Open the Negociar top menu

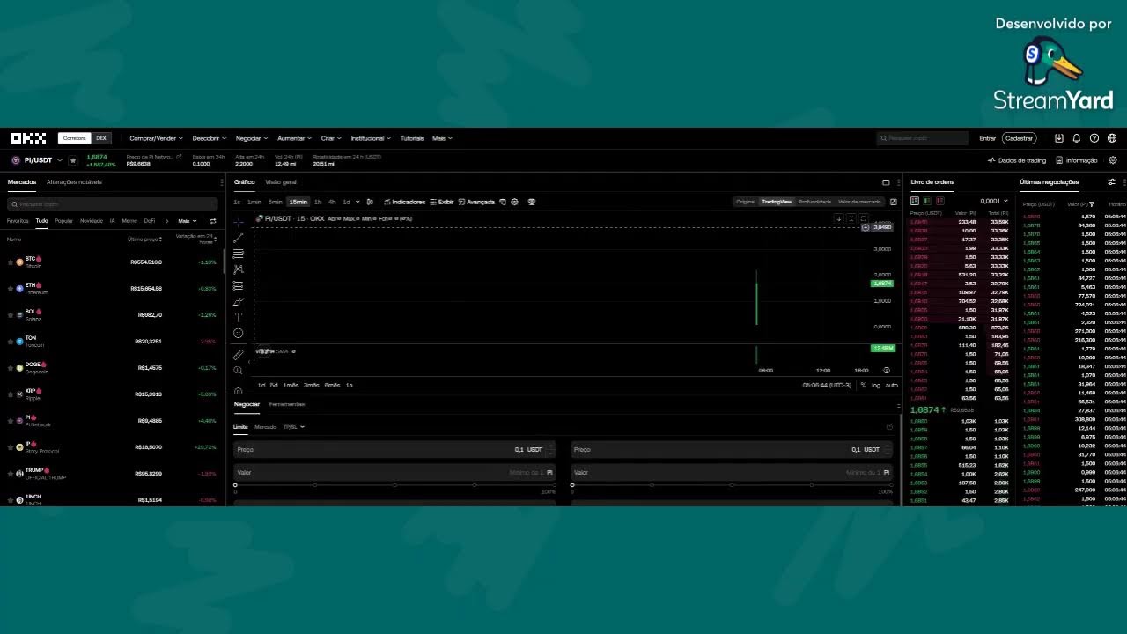pos(252,138)
